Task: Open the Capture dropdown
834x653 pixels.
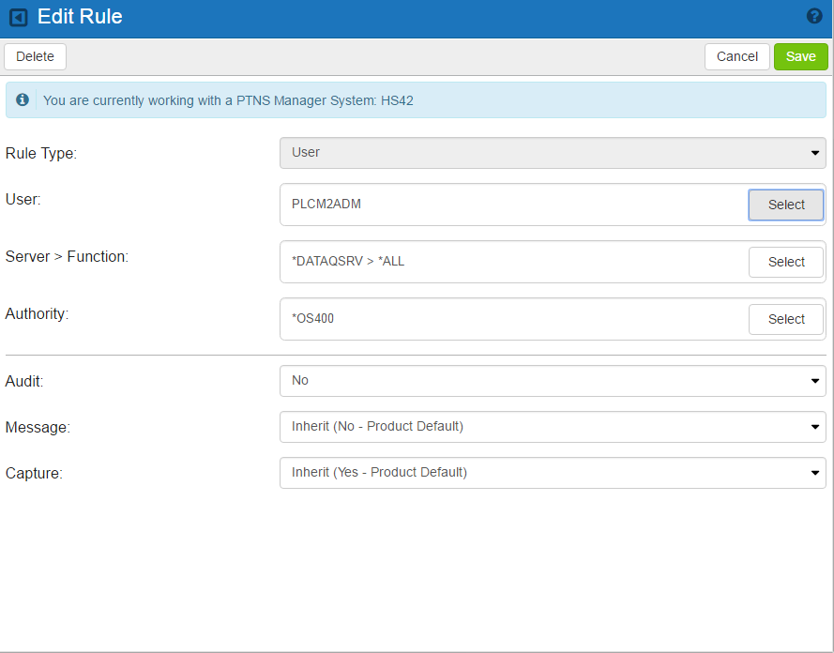Action: (x=553, y=473)
